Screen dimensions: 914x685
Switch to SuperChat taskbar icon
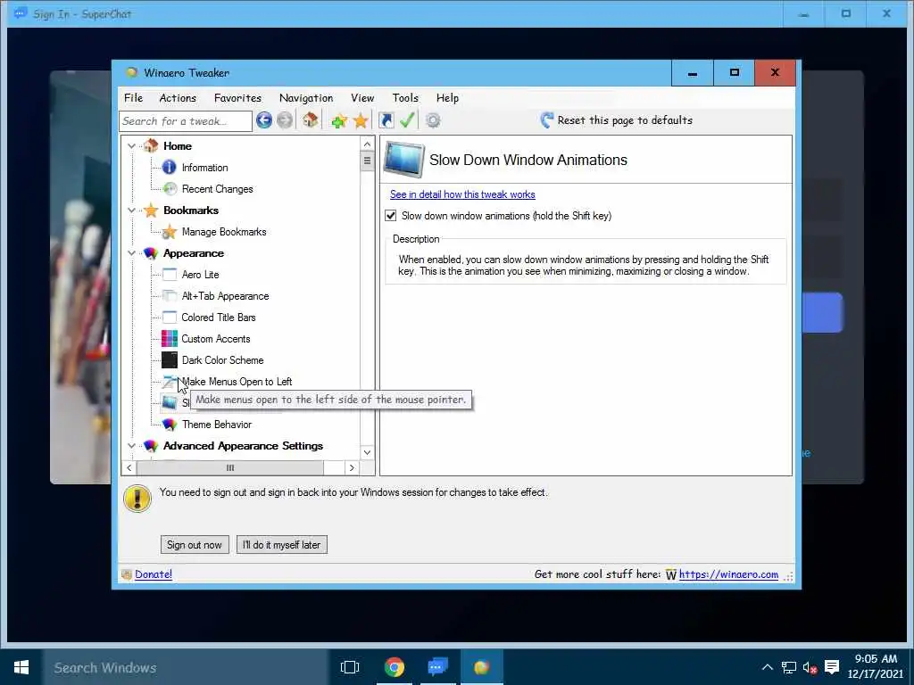pyautogui.click(x=437, y=667)
